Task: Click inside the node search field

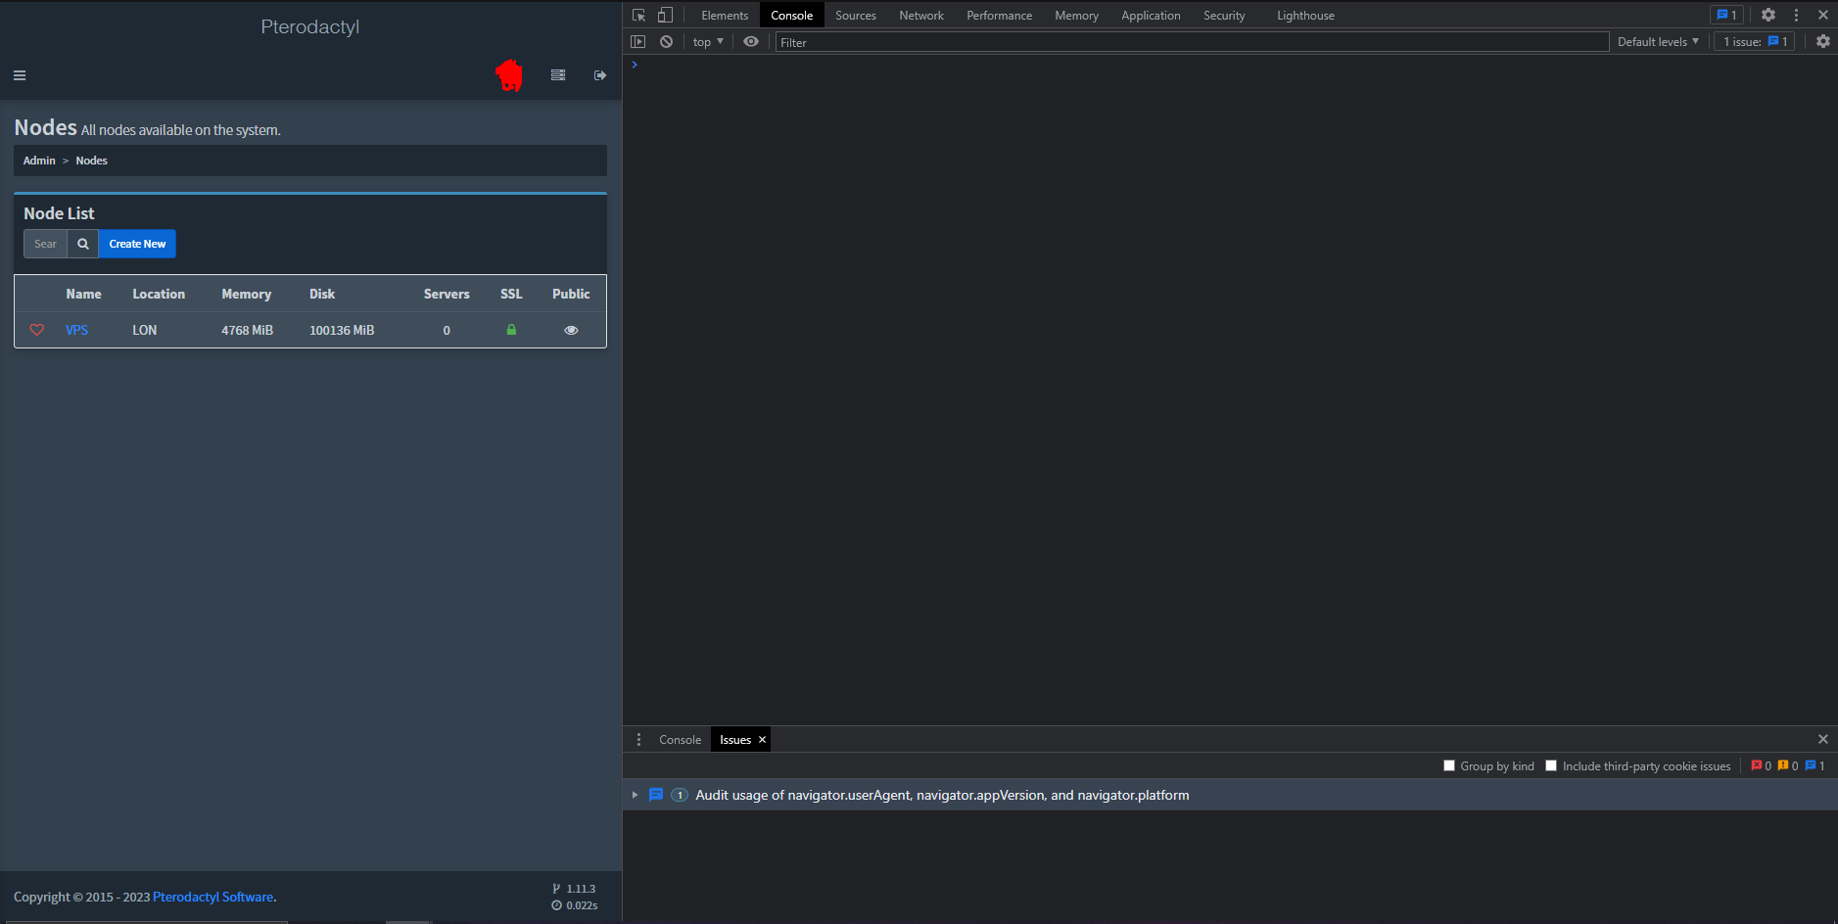Action: [x=45, y=244]
